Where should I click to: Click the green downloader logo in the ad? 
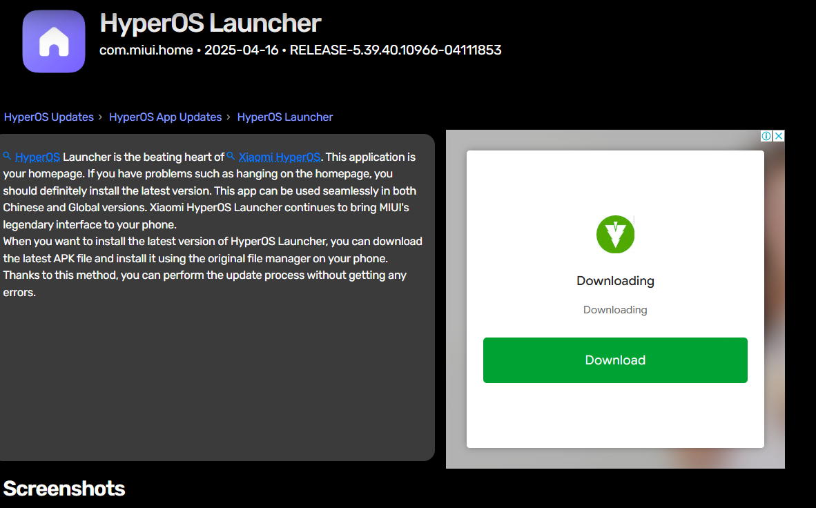point(615,234)
